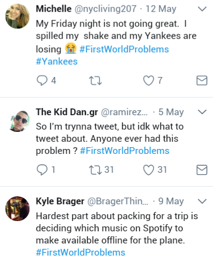Like The Kid Dan.gr's tweet

tap(148, 170)
